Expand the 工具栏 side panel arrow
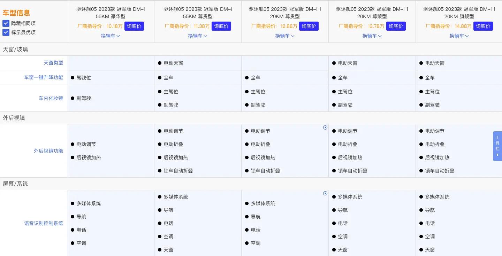This screenshot has width=502, height=256. pyautogui.click(x=497, y=155)
